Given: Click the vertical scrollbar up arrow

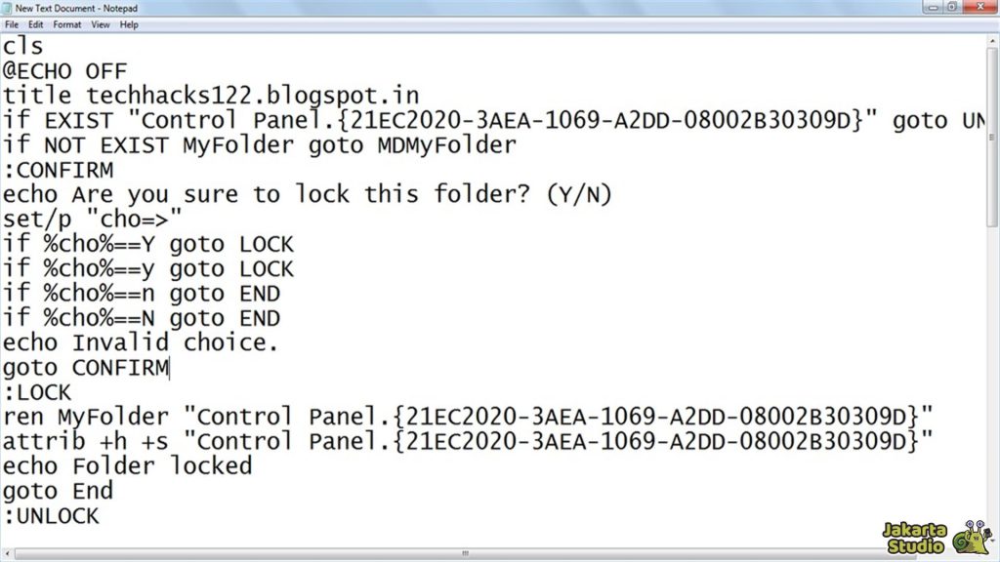Looking at the screenshot, I should pos(992,40).
